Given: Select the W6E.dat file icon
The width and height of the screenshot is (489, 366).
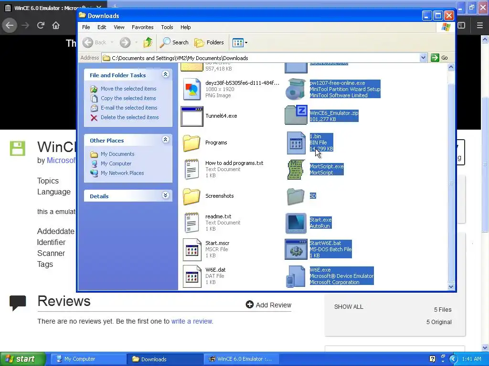Looking at the screenshot, I should [x=192, y=276].
